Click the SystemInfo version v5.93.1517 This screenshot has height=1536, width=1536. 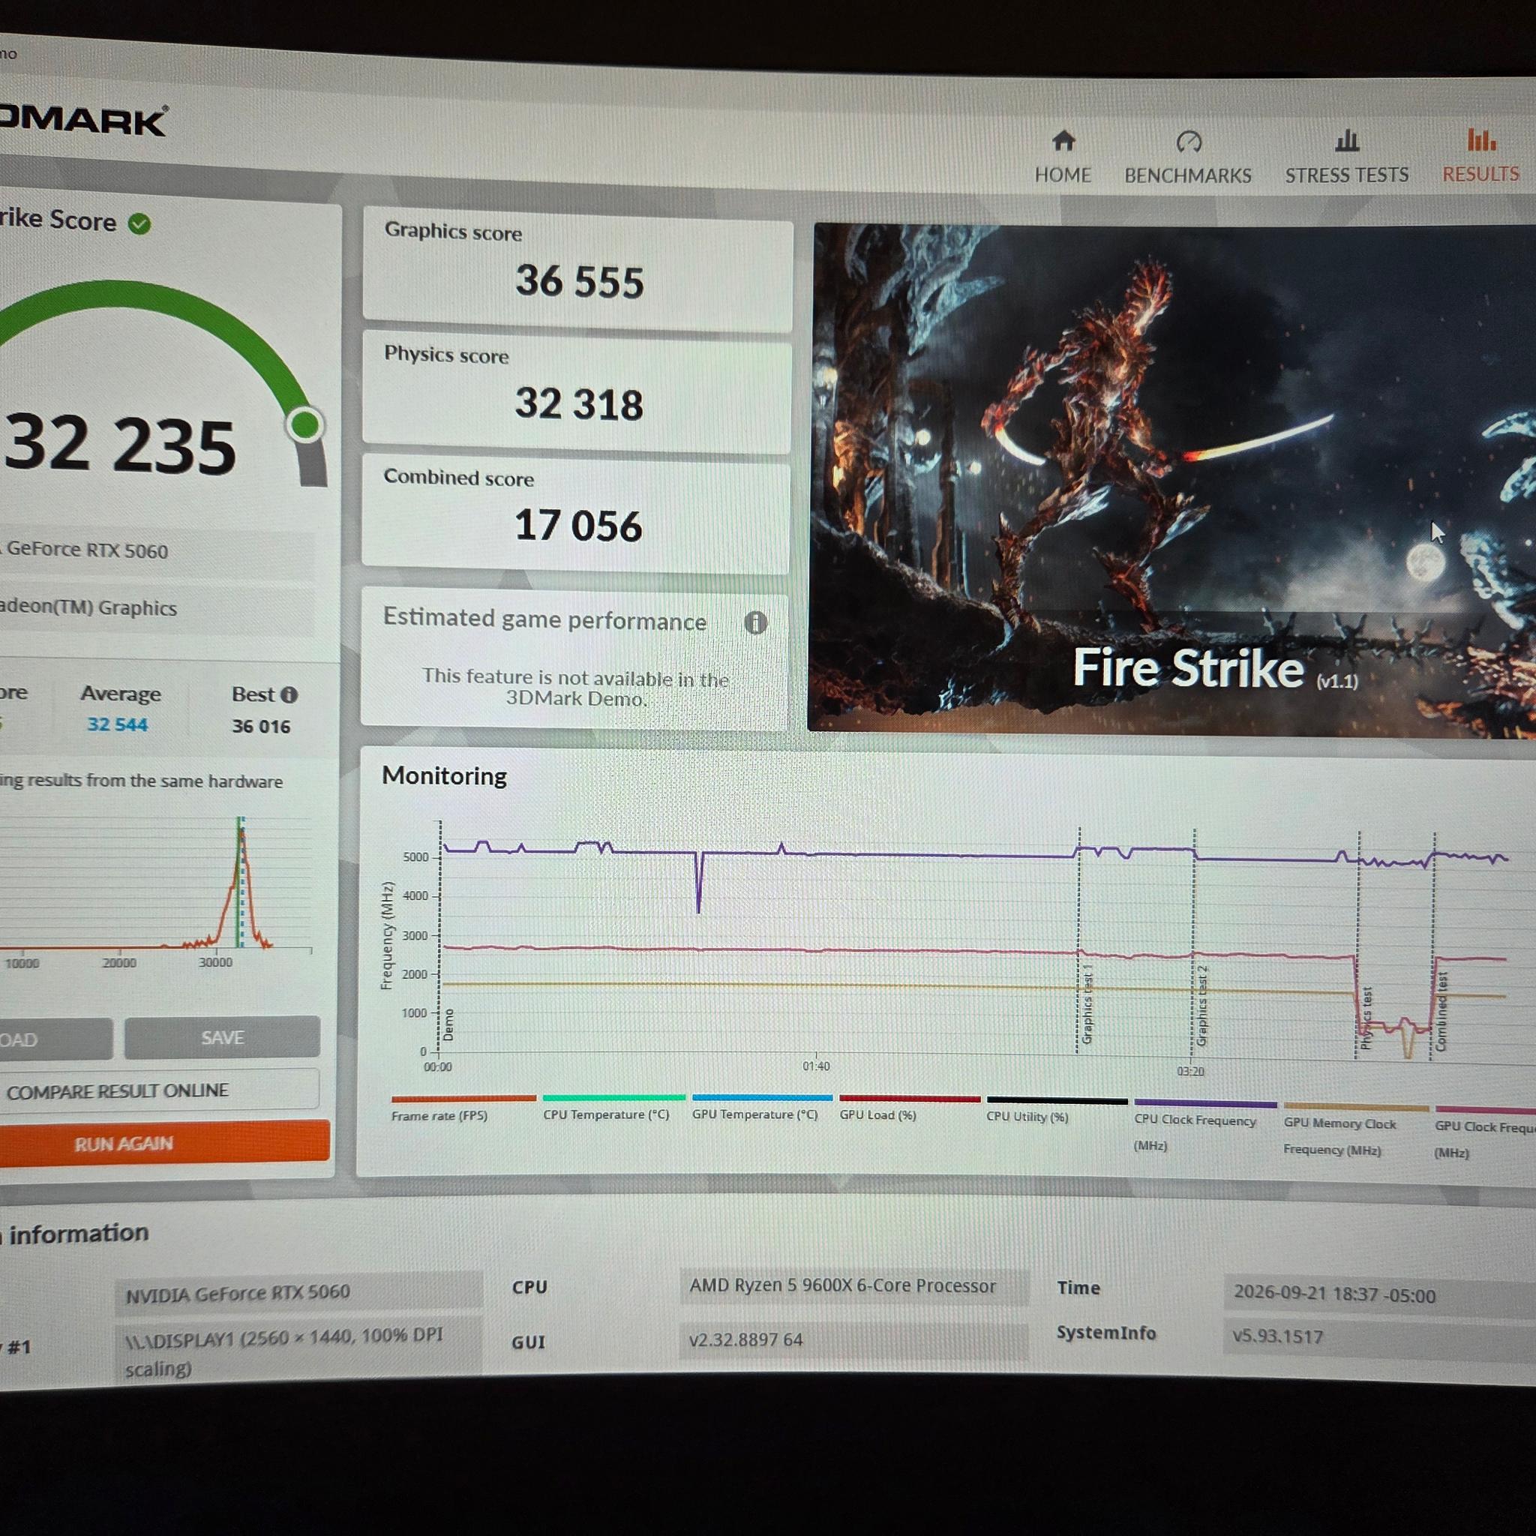[1378, 1336]
